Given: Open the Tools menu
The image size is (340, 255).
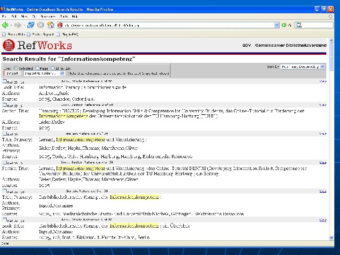Looking at the screenshot, I should (x=64, y=16).
